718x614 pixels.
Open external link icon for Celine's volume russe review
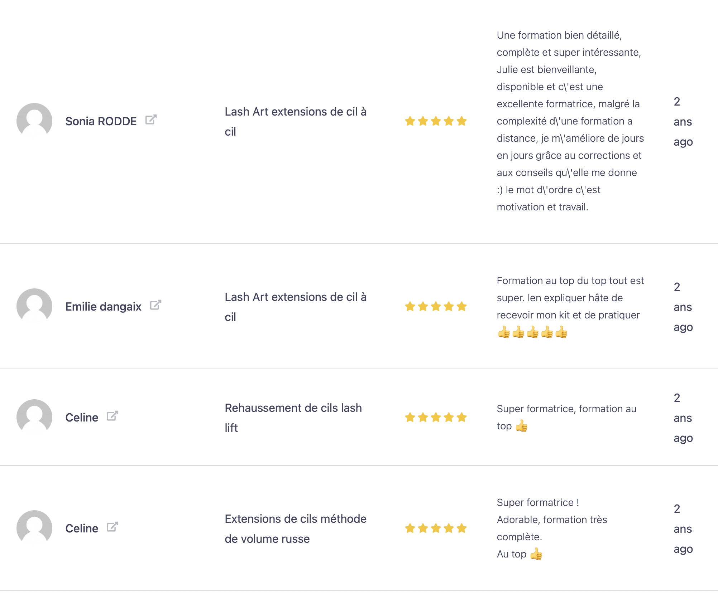113,527
